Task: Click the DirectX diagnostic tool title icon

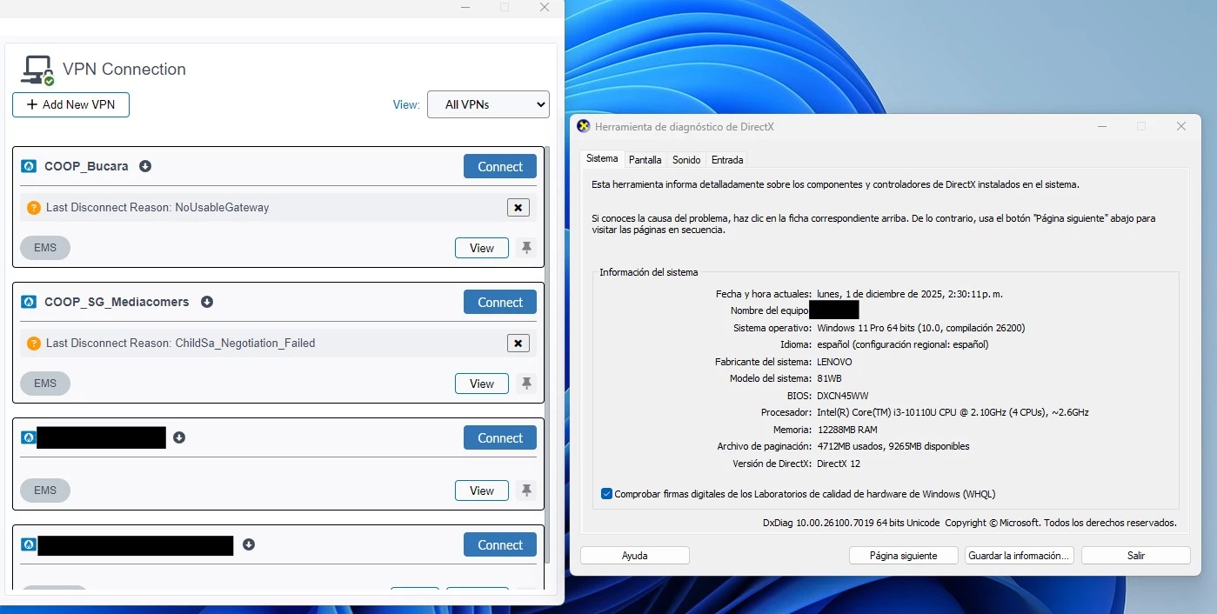Action: coord(584,126)
